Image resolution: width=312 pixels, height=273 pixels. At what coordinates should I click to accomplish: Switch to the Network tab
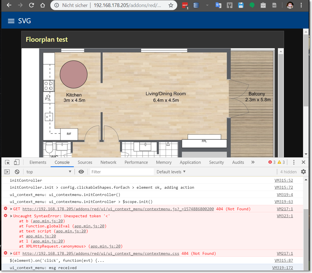(x=108, y=162)
